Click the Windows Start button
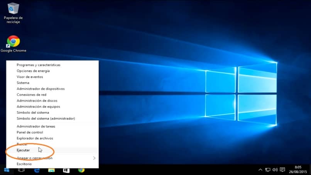The image size is (311, 175). (x=7, y=170)
